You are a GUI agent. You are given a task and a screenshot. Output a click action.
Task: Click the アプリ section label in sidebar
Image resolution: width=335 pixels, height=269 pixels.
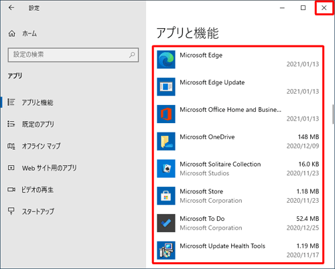tap(15, 76)
